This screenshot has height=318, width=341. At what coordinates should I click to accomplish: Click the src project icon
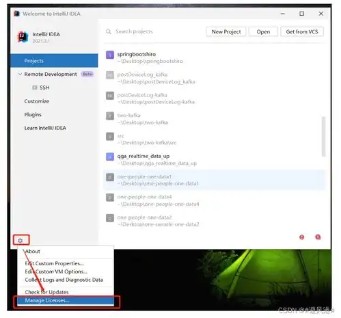110,136
